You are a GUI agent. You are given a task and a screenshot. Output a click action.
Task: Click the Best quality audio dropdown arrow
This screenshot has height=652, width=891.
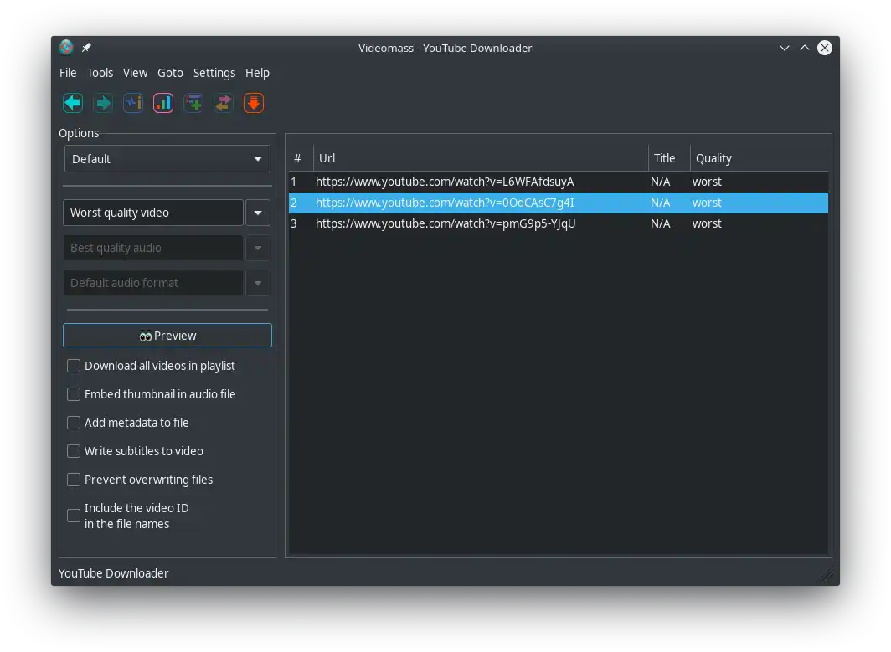pyautogui.click(x=258, y=249)
